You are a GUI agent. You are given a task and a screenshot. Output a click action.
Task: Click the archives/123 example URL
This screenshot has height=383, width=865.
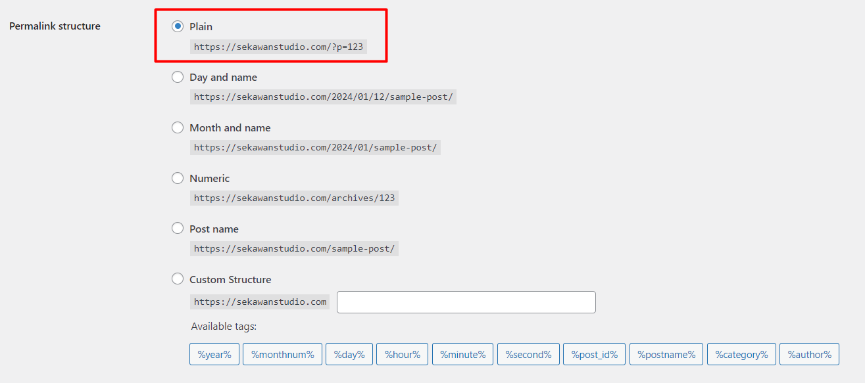295,198
